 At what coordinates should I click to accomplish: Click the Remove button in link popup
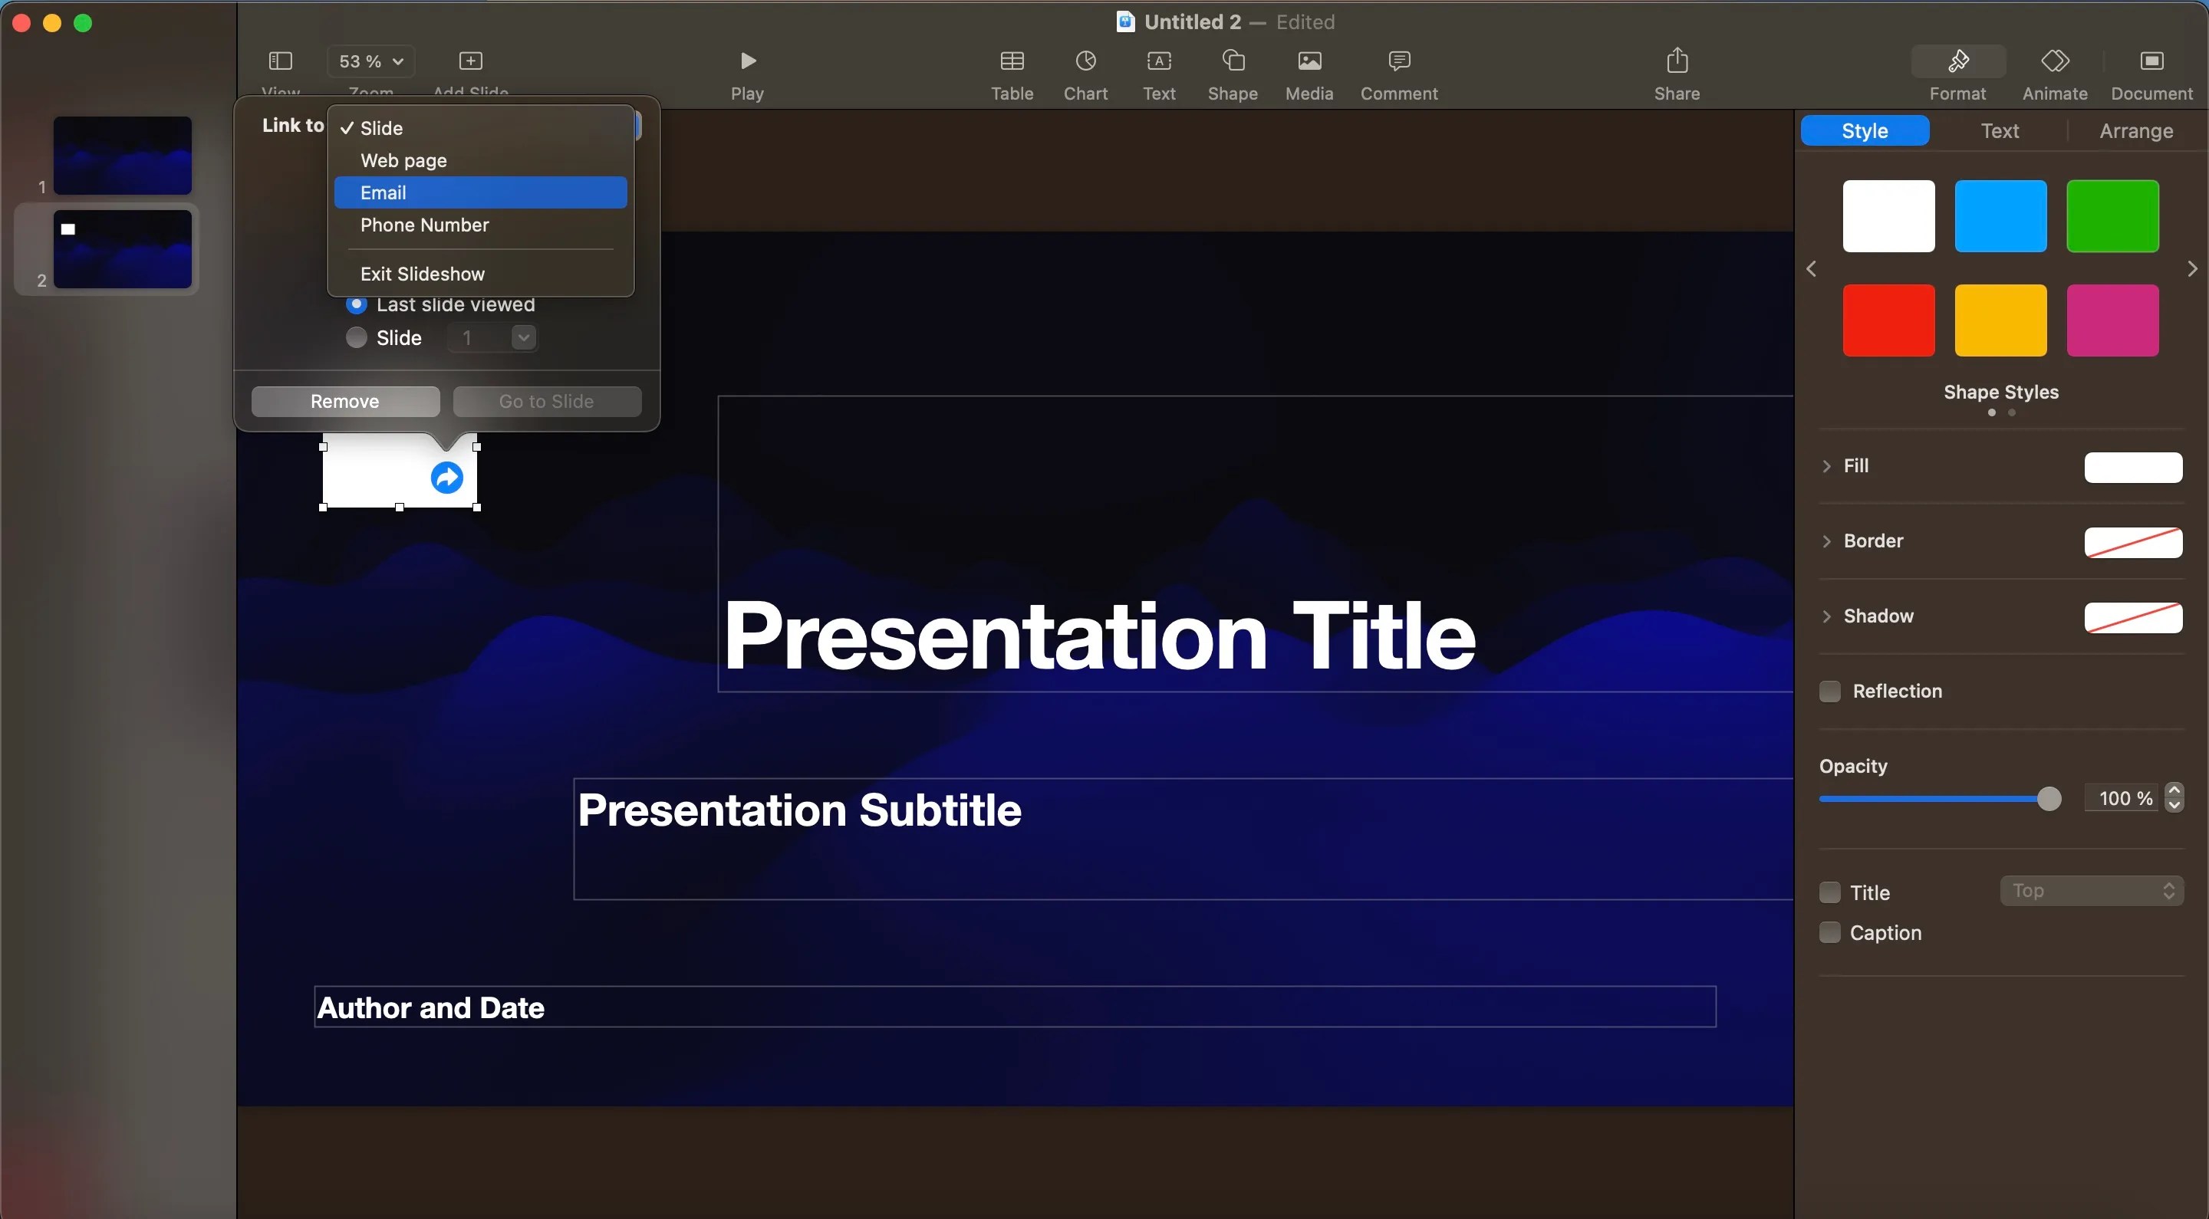[x=344, y=400]
